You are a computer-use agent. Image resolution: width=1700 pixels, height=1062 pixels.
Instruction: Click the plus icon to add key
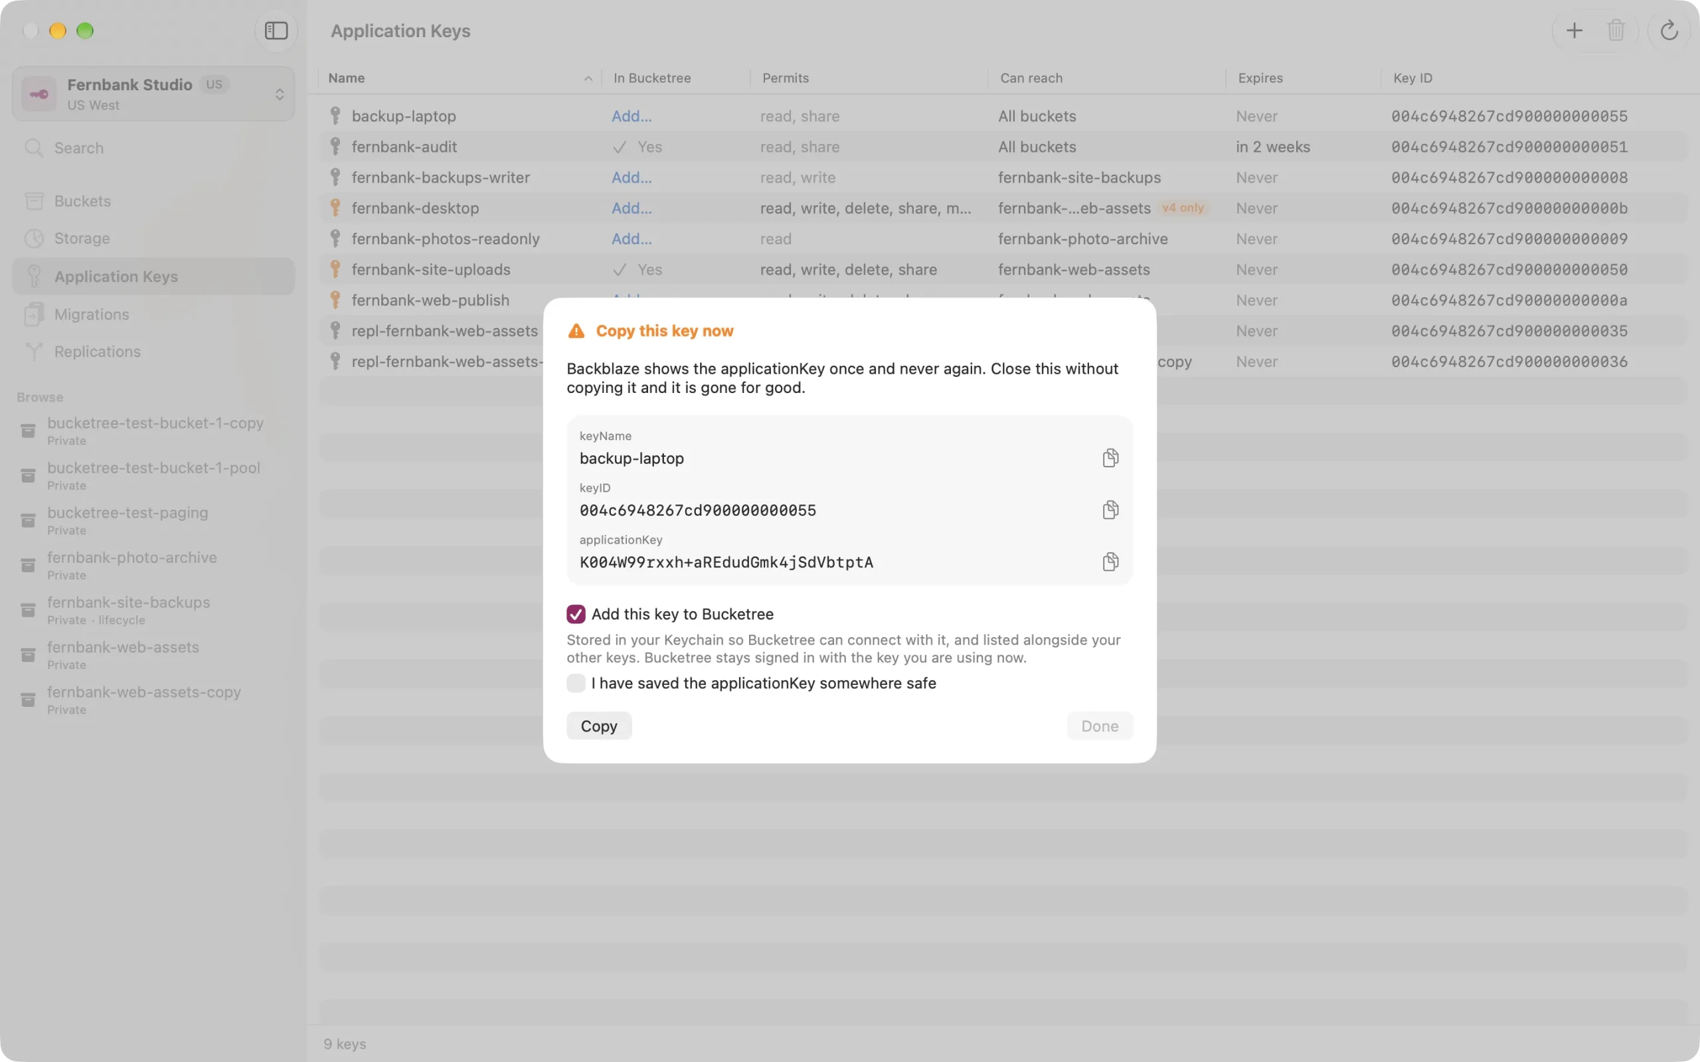pos(1574,31)
